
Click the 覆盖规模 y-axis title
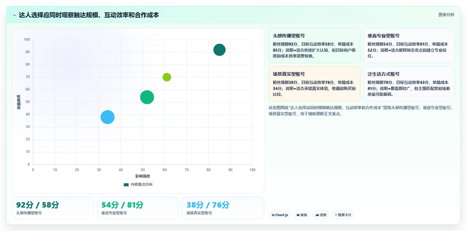pyautogui.click(x=19, y=102)
